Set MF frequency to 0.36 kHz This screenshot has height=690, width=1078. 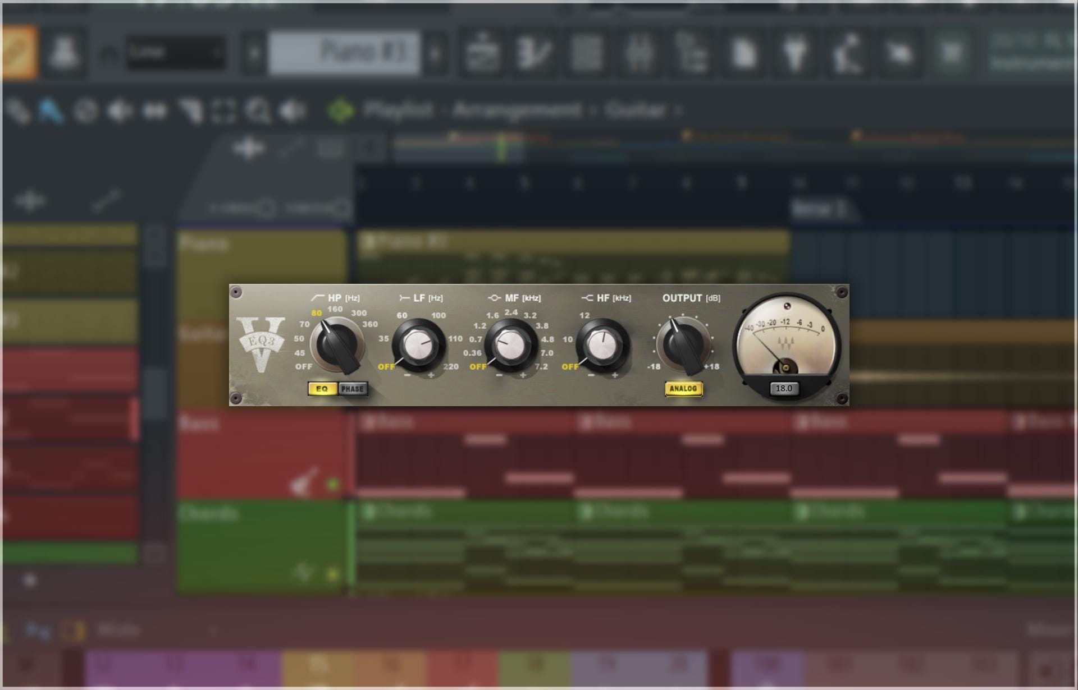click(472, 353)
